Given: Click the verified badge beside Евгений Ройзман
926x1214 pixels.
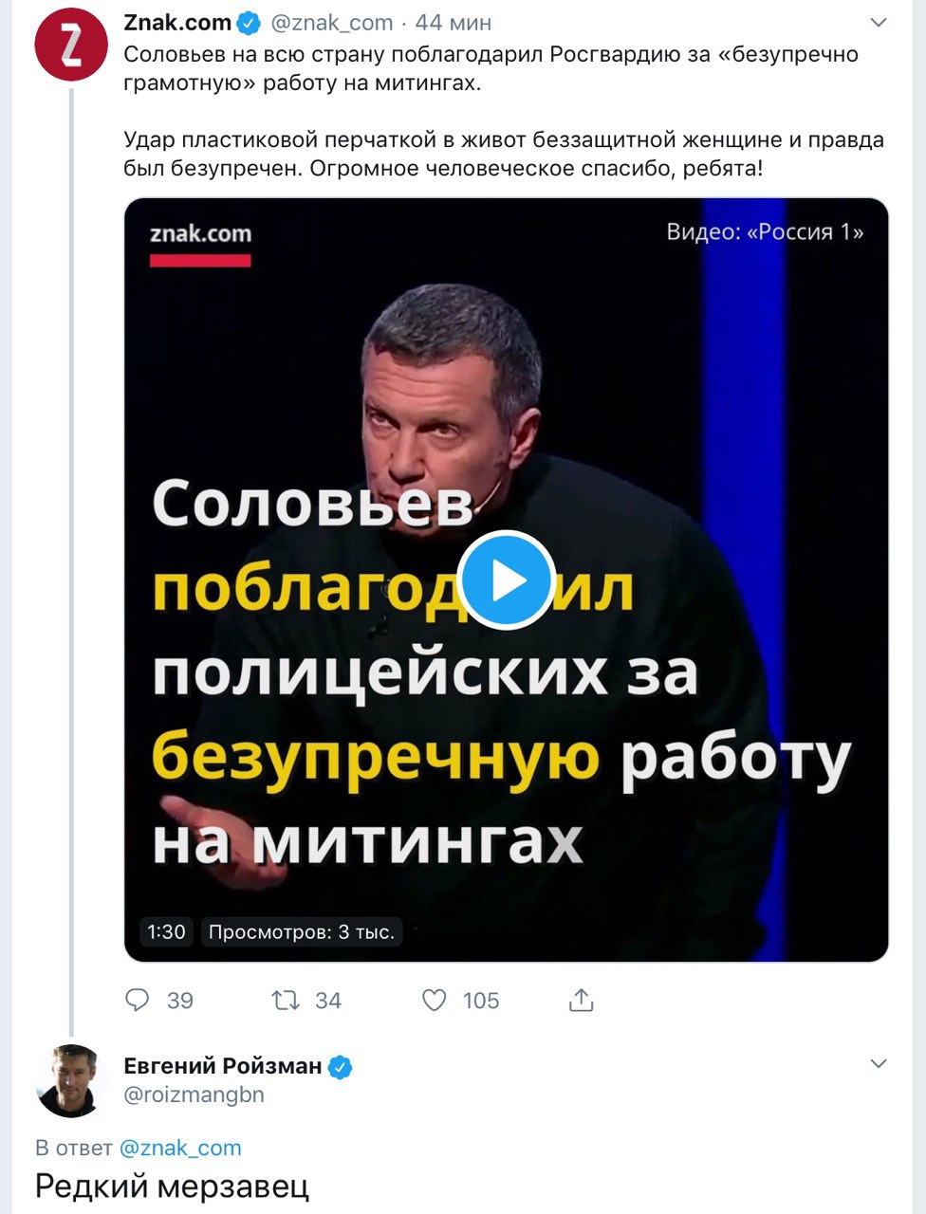Looking at the screenshot, I should click(340, 1067).
